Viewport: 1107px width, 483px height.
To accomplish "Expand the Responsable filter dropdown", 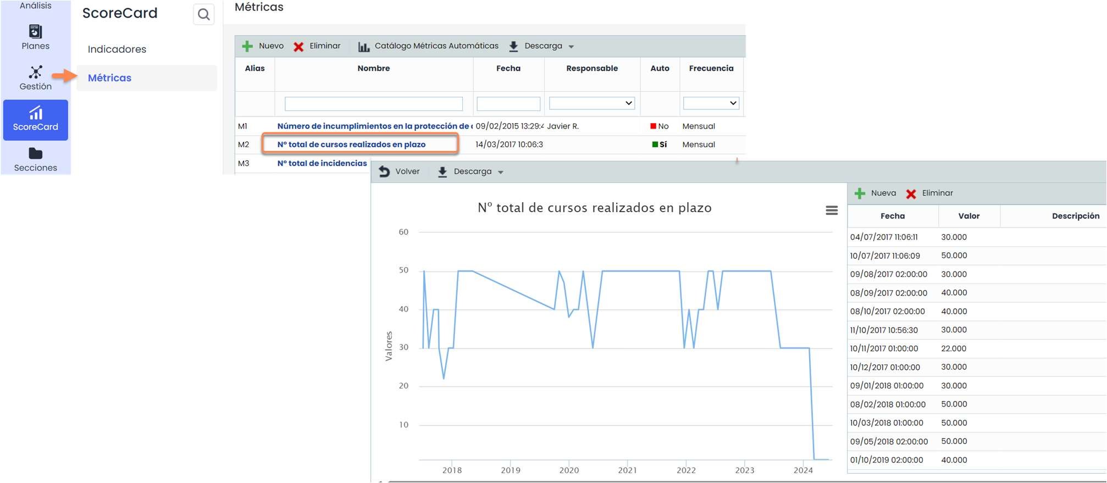I will 592,103.
